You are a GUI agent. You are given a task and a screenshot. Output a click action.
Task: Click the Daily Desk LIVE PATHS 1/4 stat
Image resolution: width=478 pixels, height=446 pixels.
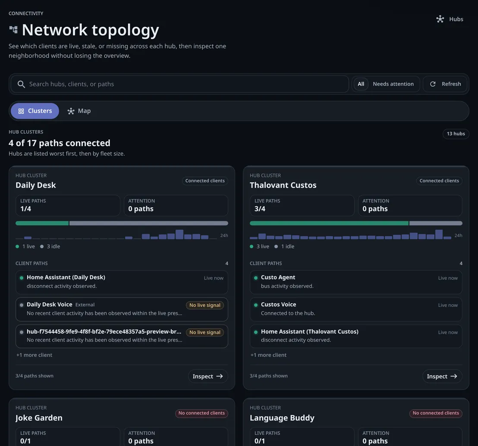tap(68, 206)
